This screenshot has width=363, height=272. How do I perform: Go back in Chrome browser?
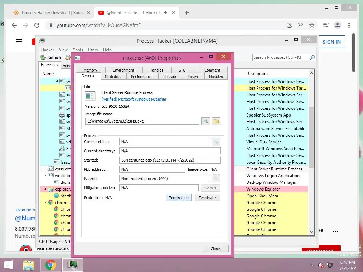pos(14,25)
